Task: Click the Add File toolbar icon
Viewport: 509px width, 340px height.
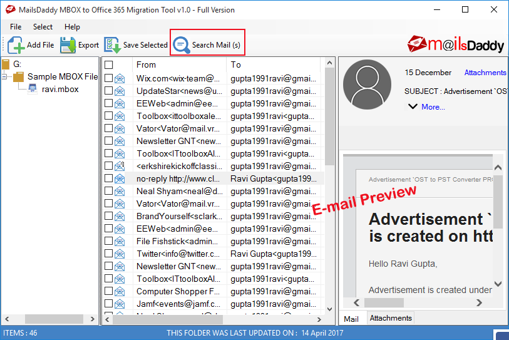Action: tap(16, 45)
